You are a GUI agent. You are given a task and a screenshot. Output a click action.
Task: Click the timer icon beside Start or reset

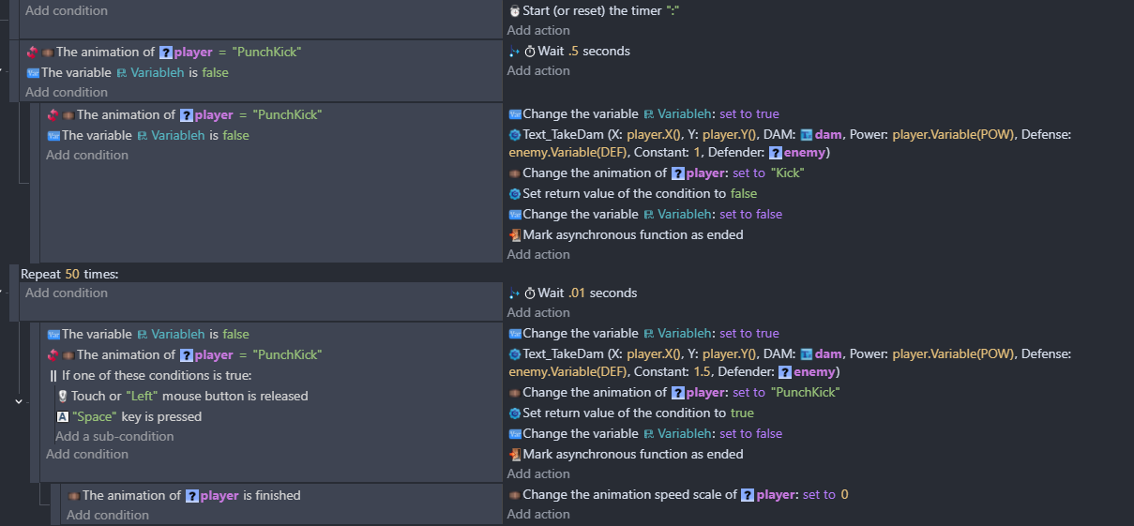(x=514, y=11)
